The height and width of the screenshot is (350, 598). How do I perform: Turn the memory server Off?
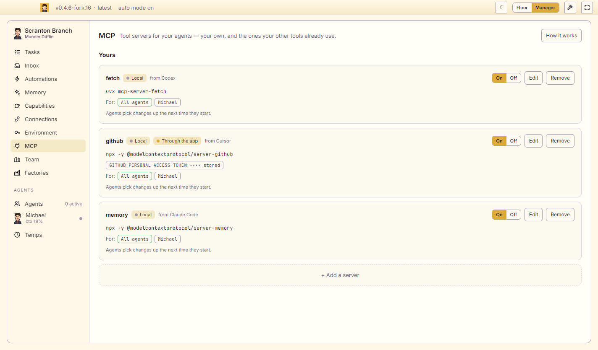514,215
